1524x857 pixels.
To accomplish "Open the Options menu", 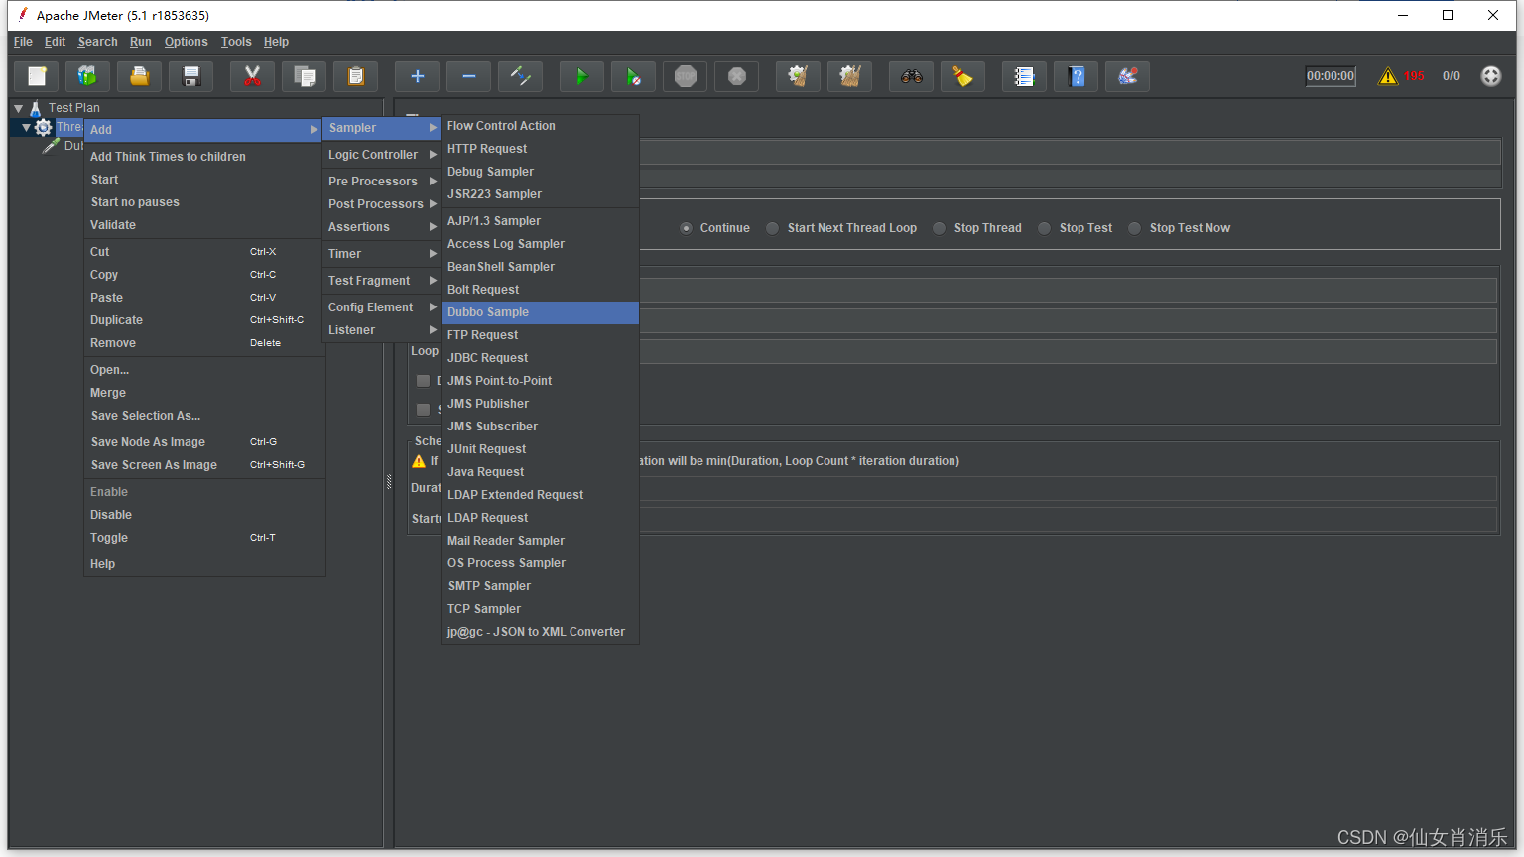I will 187,42.
